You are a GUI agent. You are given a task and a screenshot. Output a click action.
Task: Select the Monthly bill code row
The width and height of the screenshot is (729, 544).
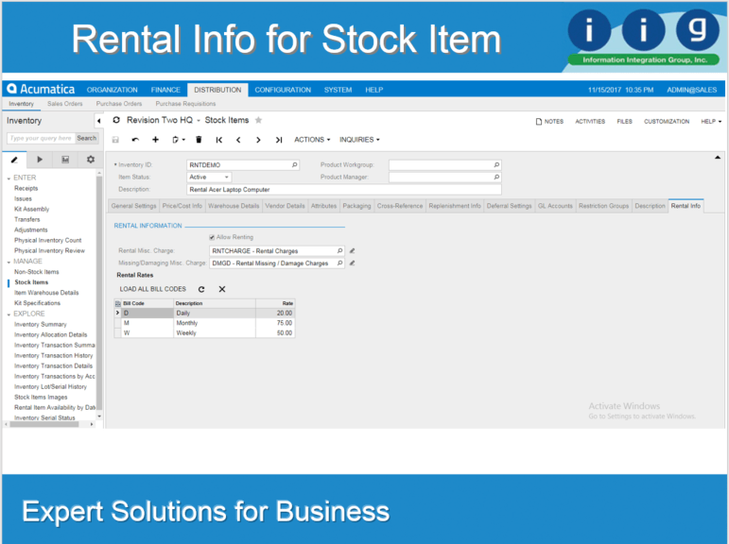[204, 323]
